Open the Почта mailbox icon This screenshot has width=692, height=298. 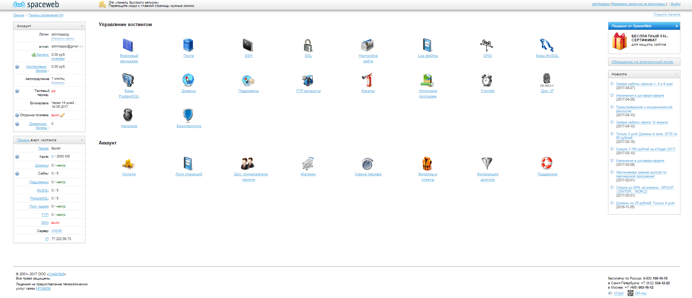click(x=188, y=45)
